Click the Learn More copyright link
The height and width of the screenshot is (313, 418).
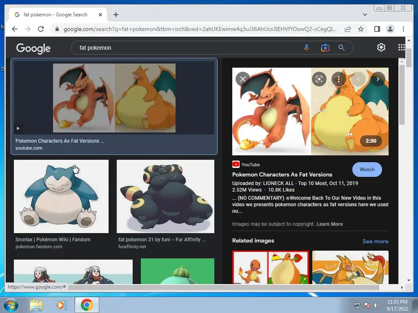click(329, 224)
